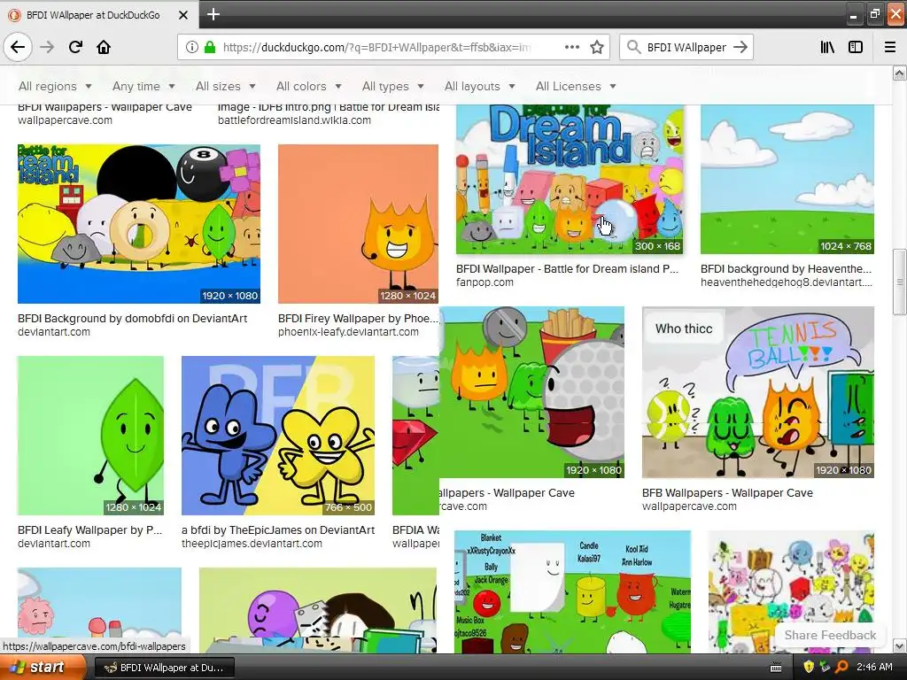Click the search bar magnifier icon
This screenshot has width=907, height=680.
pos(634,47)
